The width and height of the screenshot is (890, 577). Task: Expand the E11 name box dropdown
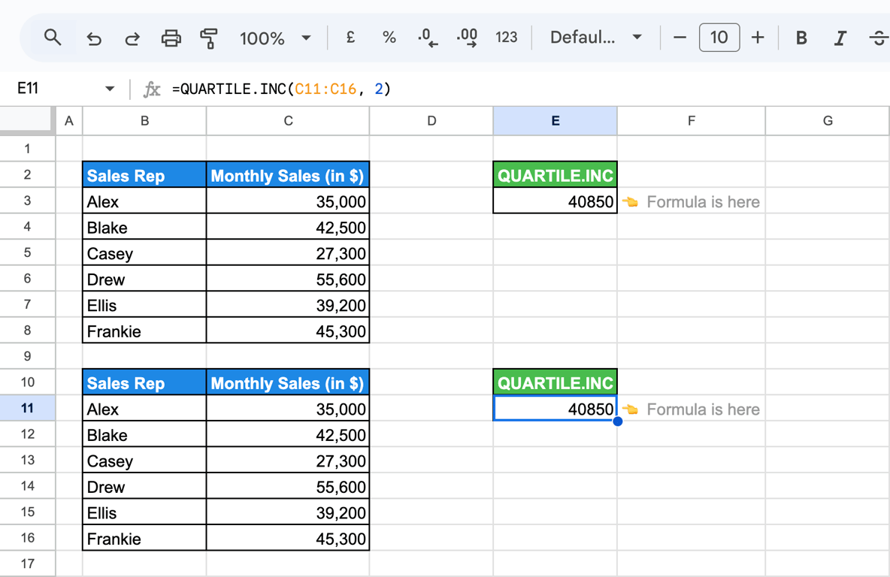(x=110, y=89)
